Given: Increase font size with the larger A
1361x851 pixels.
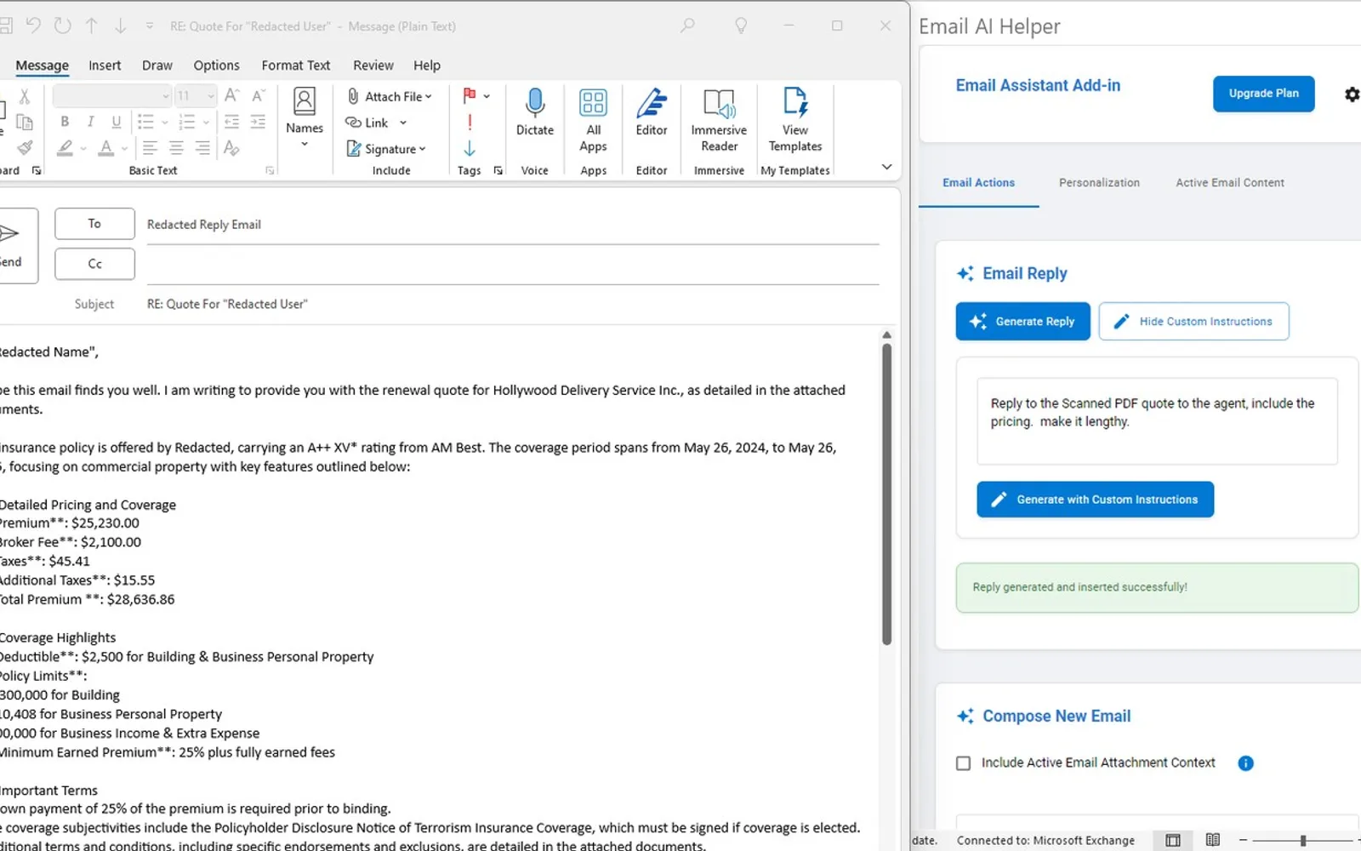Looking at the screenshot, I should click(x=231, y=95).
